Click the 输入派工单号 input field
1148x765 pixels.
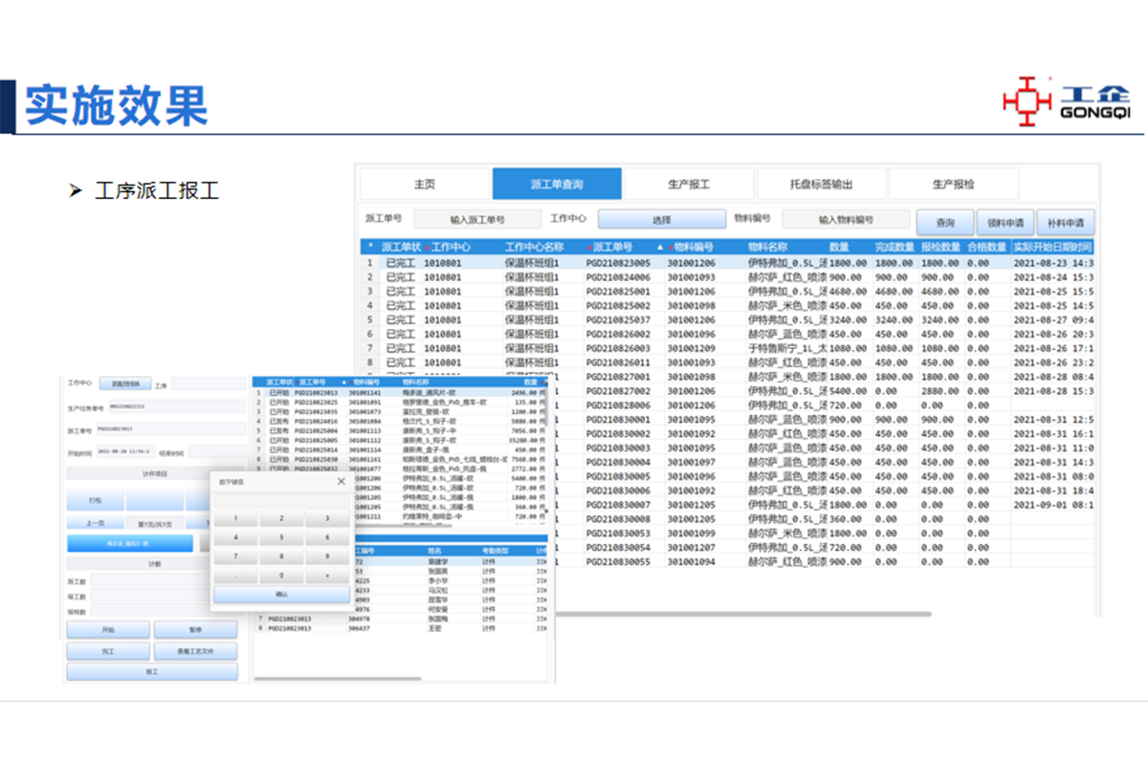point(476,220)
